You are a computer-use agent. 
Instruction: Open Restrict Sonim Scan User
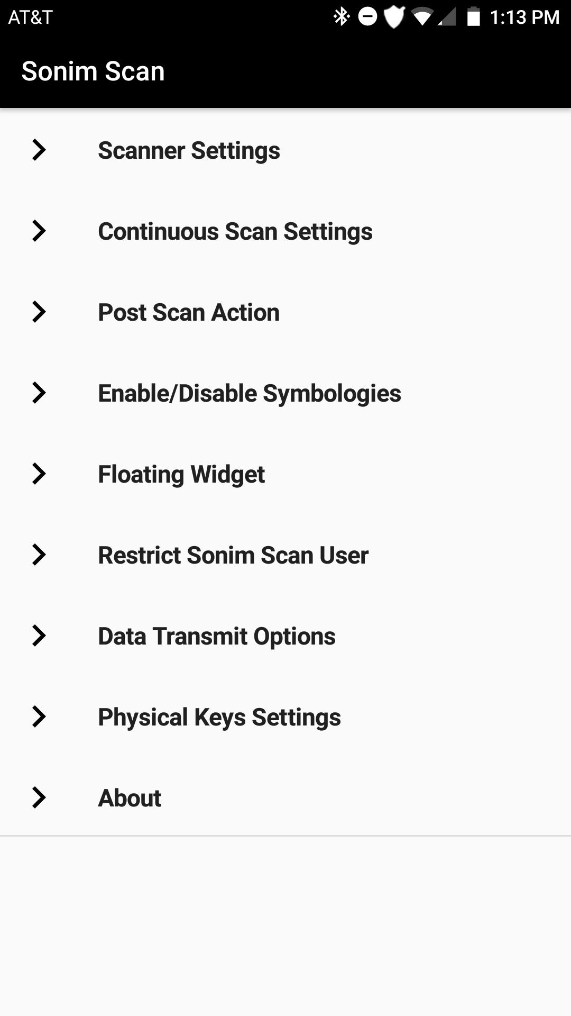click(x=233, y=556)
